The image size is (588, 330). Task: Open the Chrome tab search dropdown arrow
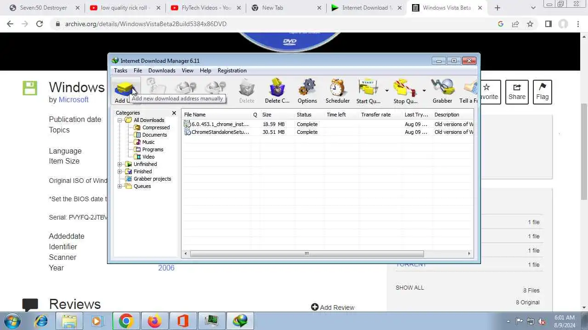[533, 8]
